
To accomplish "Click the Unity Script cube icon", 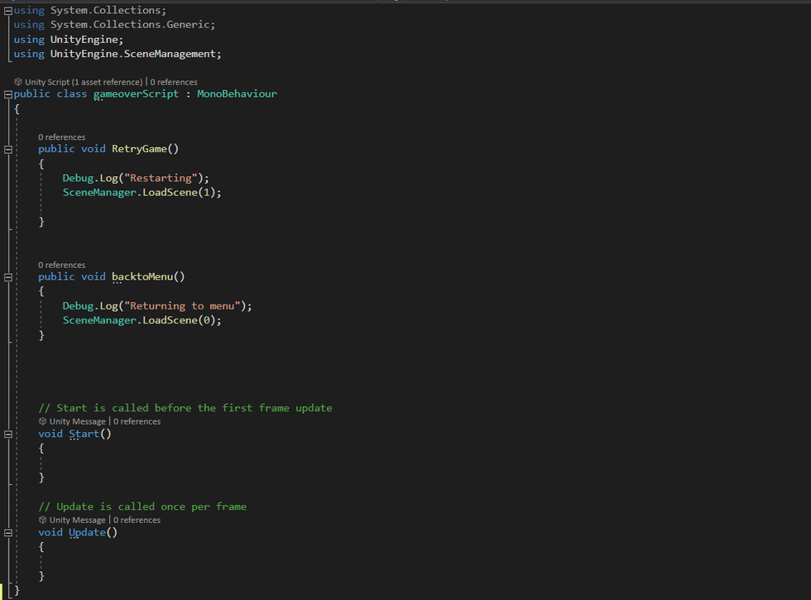I will (18, 82).
